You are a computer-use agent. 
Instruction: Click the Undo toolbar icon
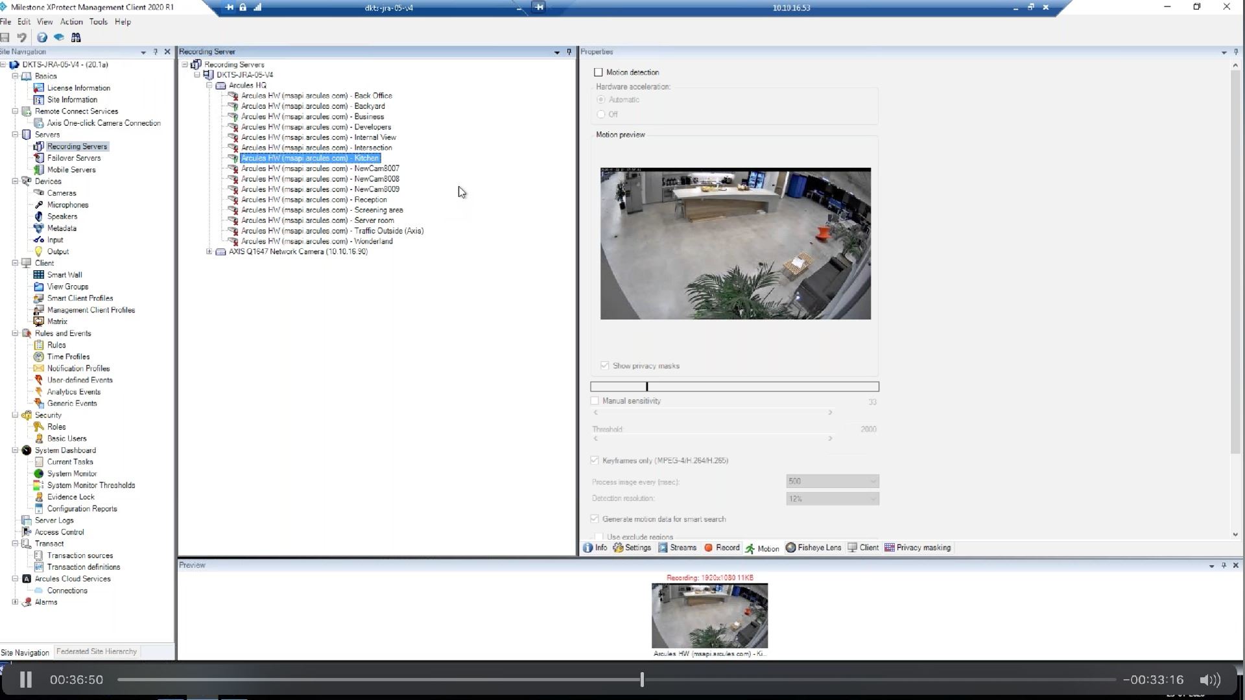coord(22,38)
